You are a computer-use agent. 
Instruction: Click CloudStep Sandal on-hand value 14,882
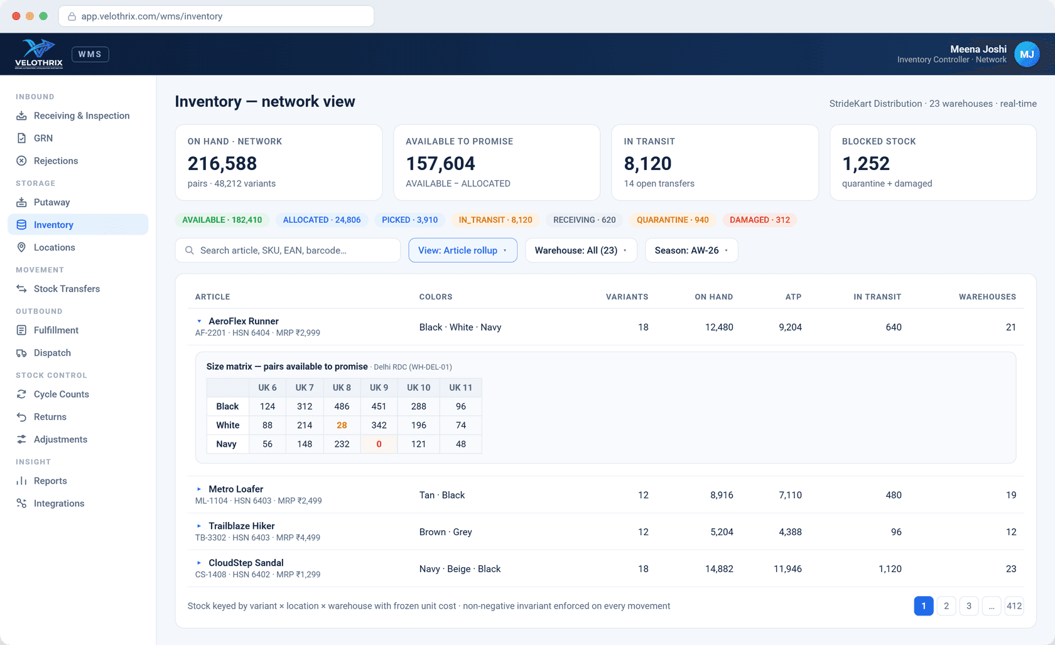click(719, 569)
